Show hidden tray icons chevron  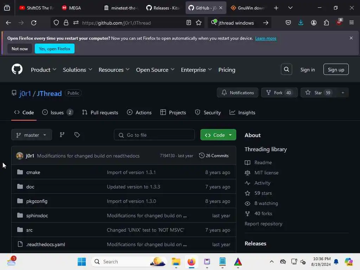coord(272,262)
